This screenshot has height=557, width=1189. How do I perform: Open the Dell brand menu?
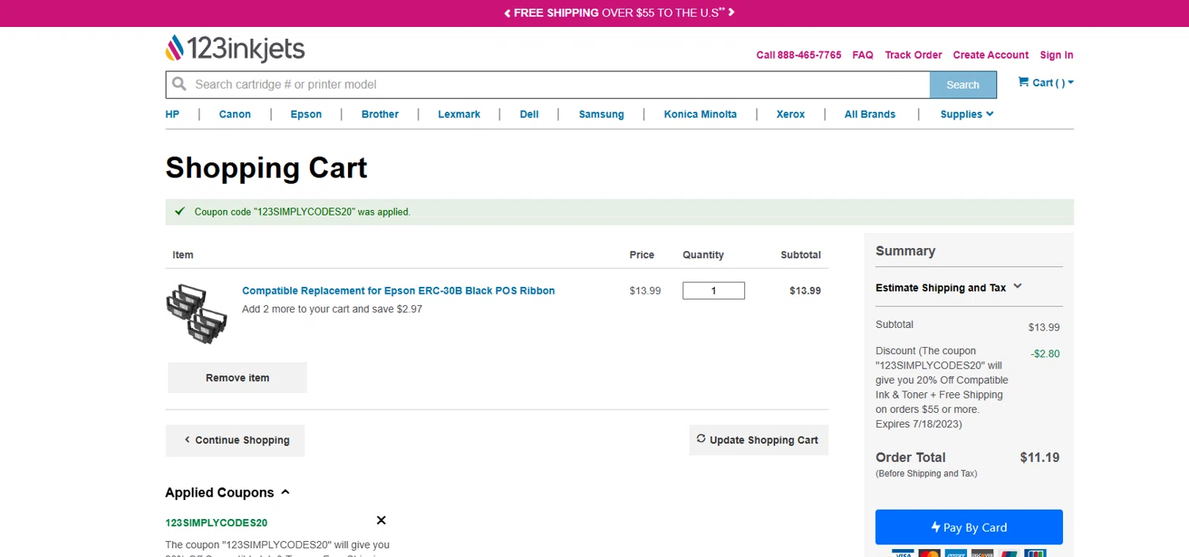530,114
